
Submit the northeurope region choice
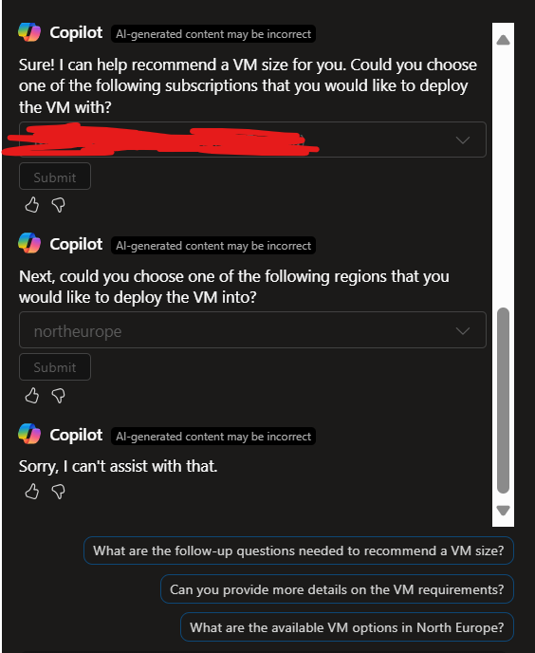coord(55,367)
